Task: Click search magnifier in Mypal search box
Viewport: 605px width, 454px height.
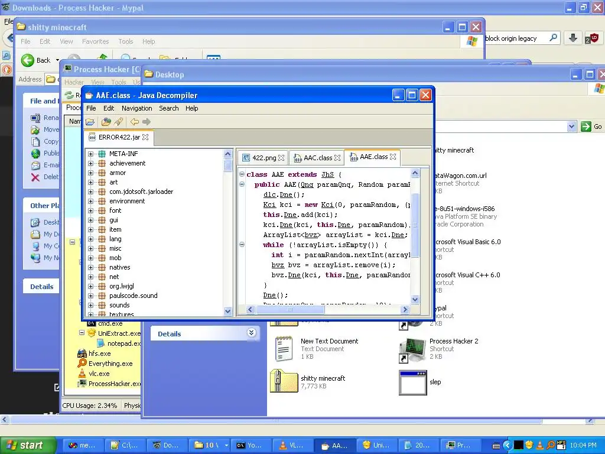Action: (553, 37)
